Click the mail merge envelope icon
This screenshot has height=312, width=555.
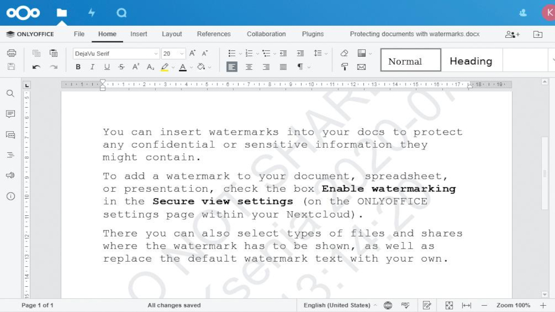click(362, 67)
